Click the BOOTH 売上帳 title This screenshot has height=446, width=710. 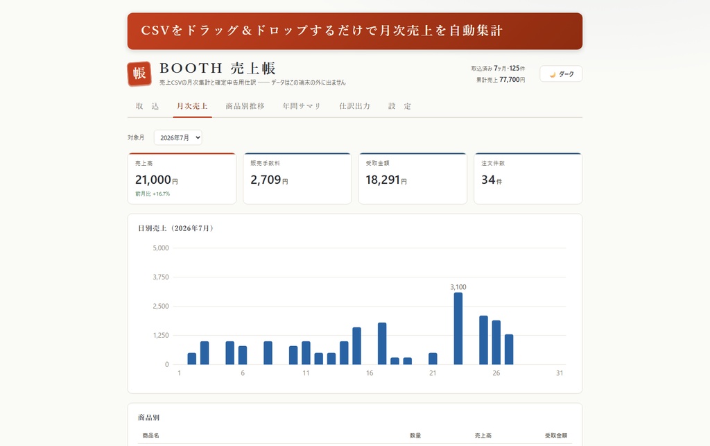[x=217, y=69]
